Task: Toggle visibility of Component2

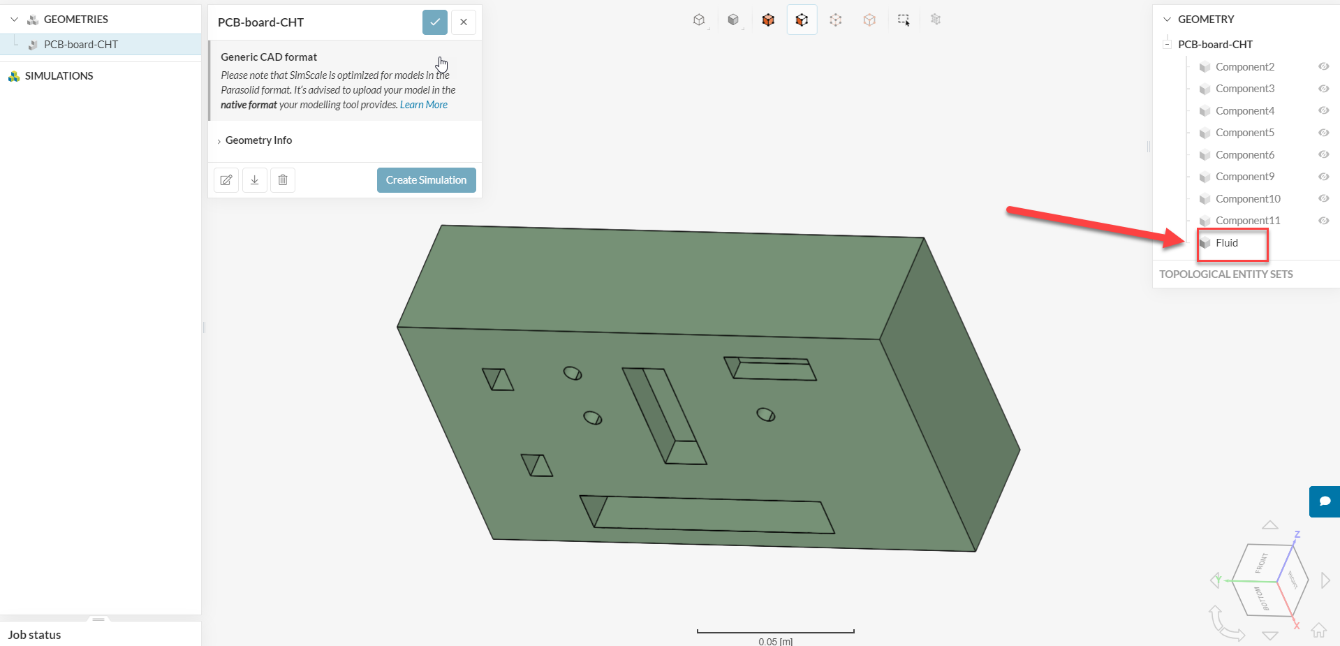Action: (x=1323, y=66)
